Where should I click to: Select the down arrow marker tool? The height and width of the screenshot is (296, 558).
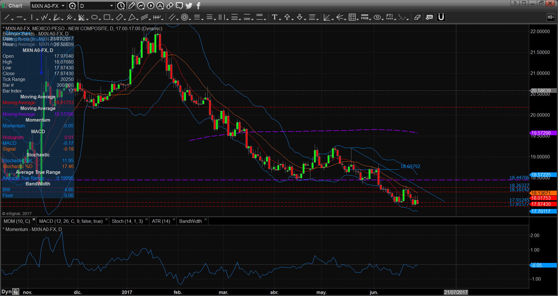(x=300, y=17)
